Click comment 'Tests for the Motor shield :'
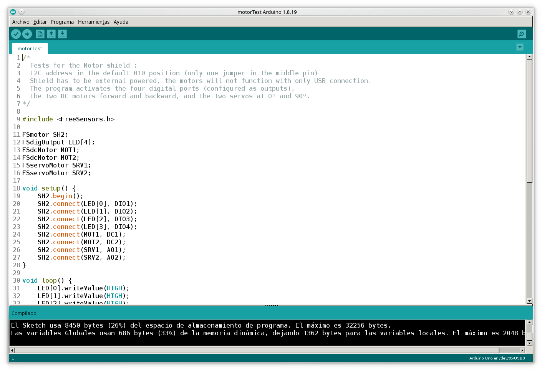The image size is (542, 371). (83, 65)
